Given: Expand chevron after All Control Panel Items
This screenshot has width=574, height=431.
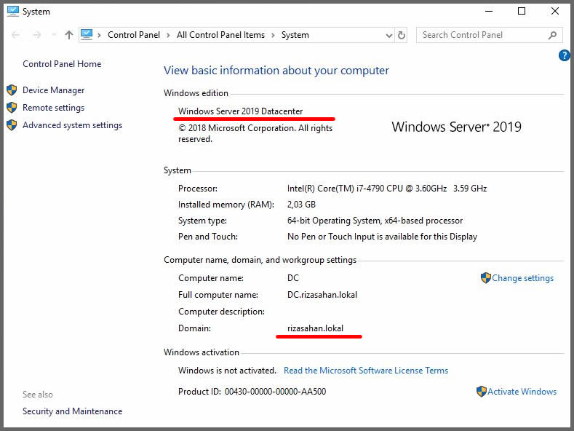Looking at the screenshot, I should pos(273,35).
